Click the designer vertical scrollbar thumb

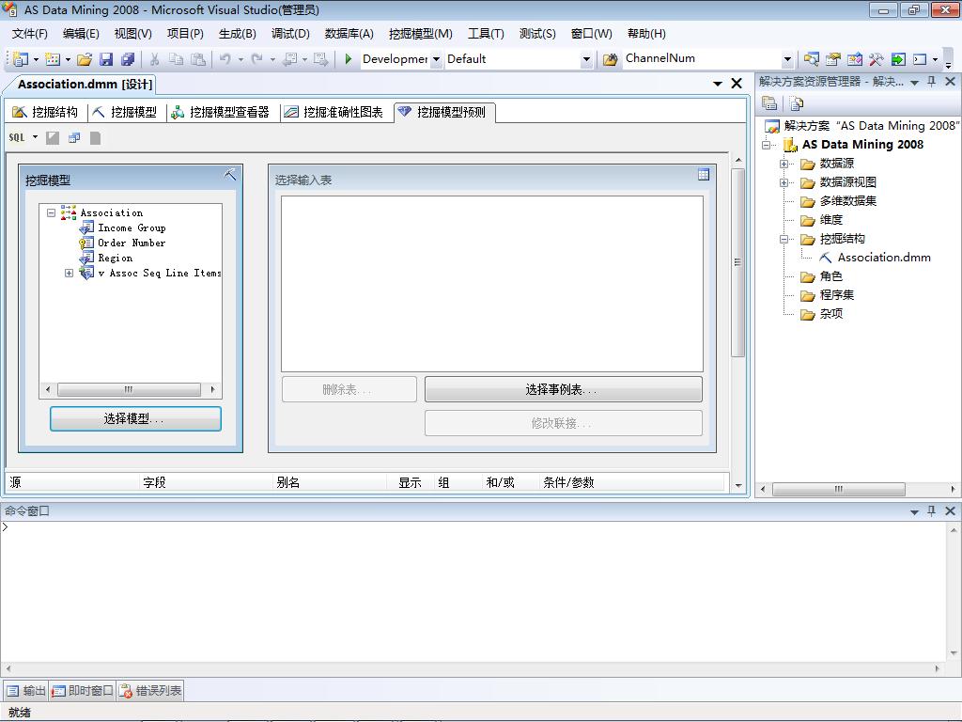coord(737,262)
